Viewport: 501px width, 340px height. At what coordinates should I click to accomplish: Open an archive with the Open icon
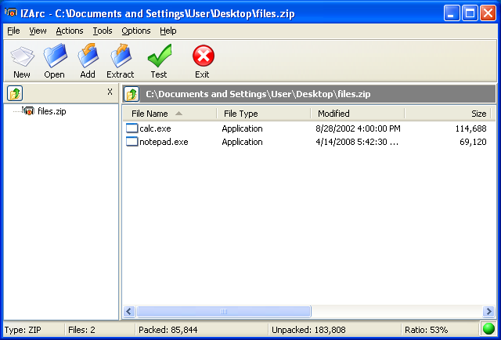point(55,59)
